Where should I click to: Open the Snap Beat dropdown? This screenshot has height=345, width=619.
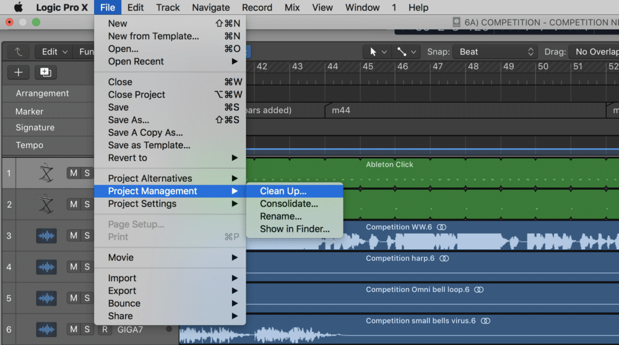tap(495, 52)
